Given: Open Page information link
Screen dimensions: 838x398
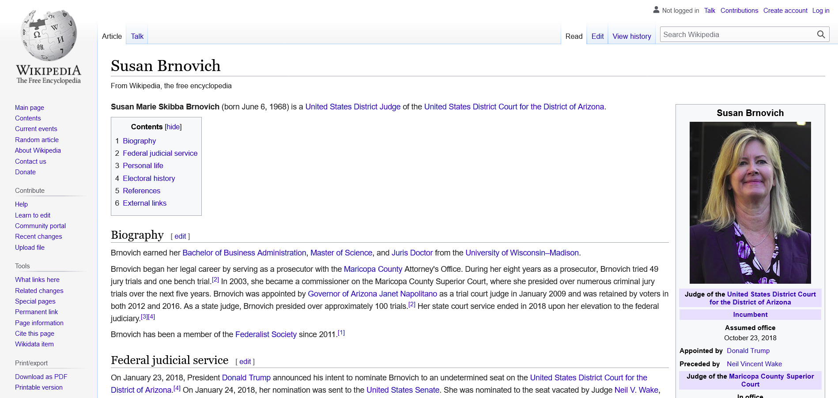Looking at the screenshot, I should coord(39,323).
